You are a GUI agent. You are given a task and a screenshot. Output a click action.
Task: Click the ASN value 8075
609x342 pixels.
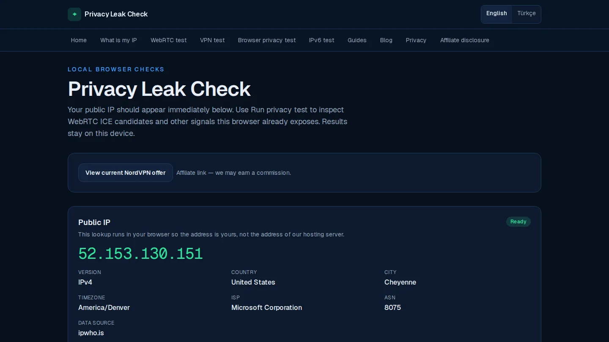(x=392, y=307)
